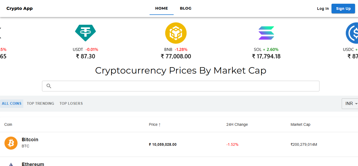This screenshot has width=358, height=166.
Task: Click the search magnifier icon
Action: click(49, 86)
